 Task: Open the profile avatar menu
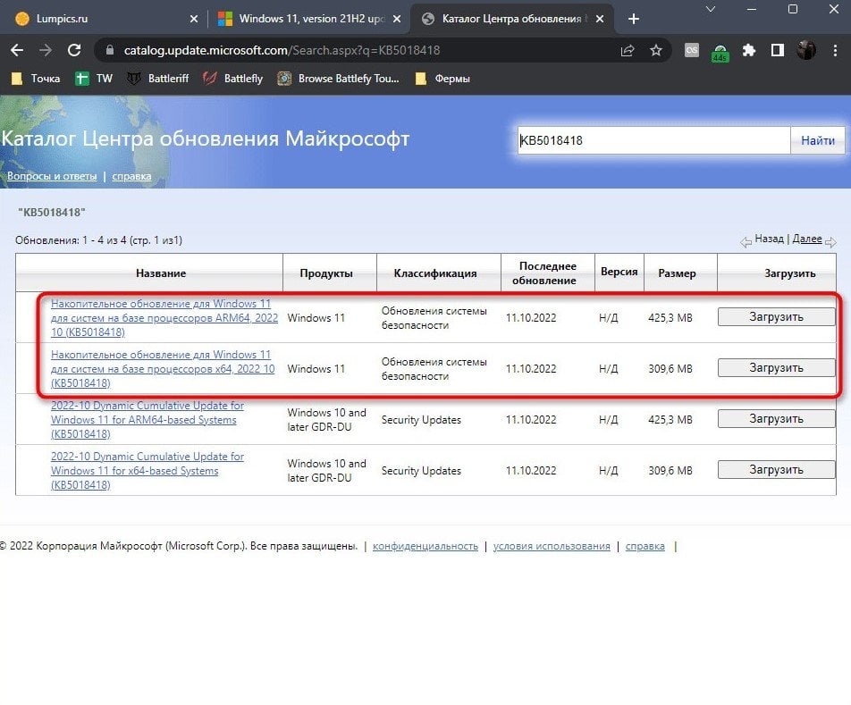(x=806, y=50)
